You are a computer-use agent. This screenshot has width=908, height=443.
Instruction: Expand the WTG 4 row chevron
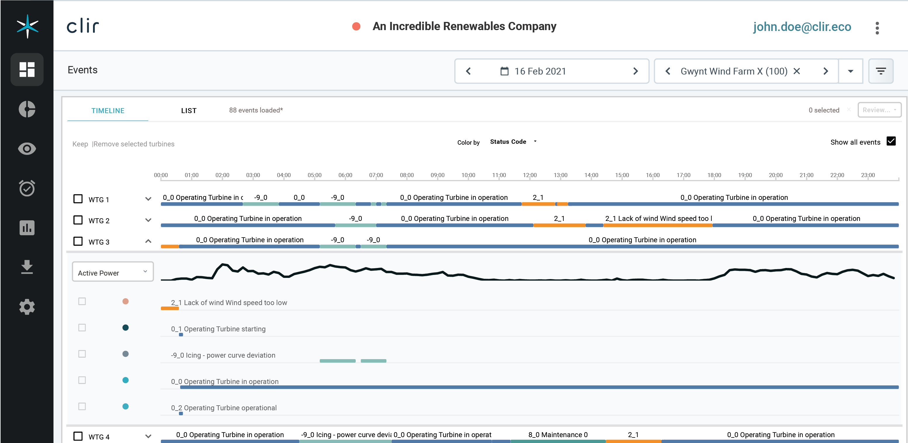tap(148, 436)
